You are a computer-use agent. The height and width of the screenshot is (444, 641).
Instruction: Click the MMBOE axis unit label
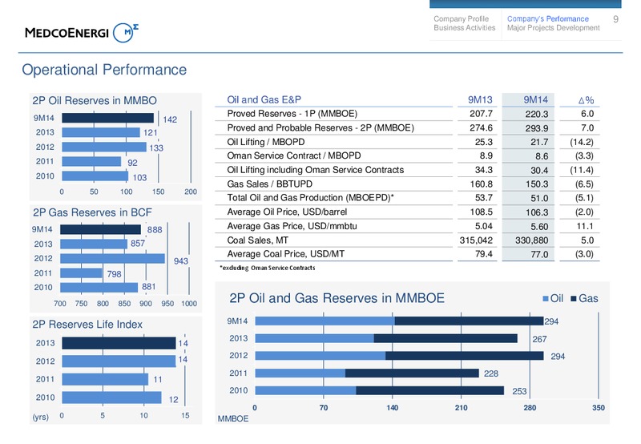pyautogui.click(x=233, y=419)
